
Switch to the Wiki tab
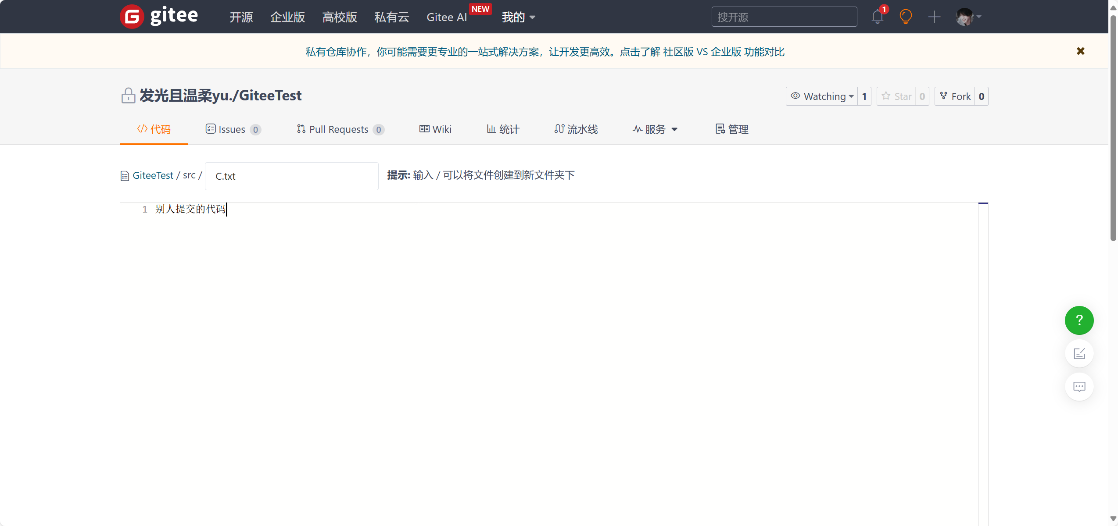435,129
